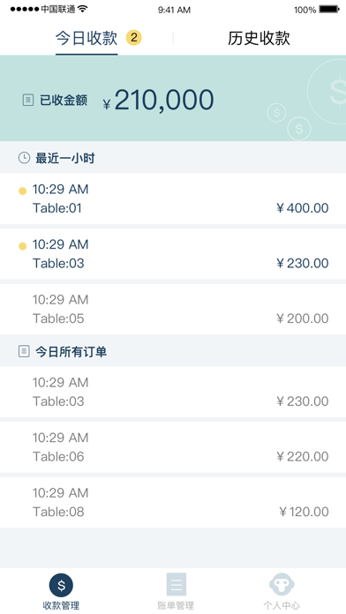Open the 收款管理 dollar icon
This screenshot has width=346, height=614.
[61, 585]
